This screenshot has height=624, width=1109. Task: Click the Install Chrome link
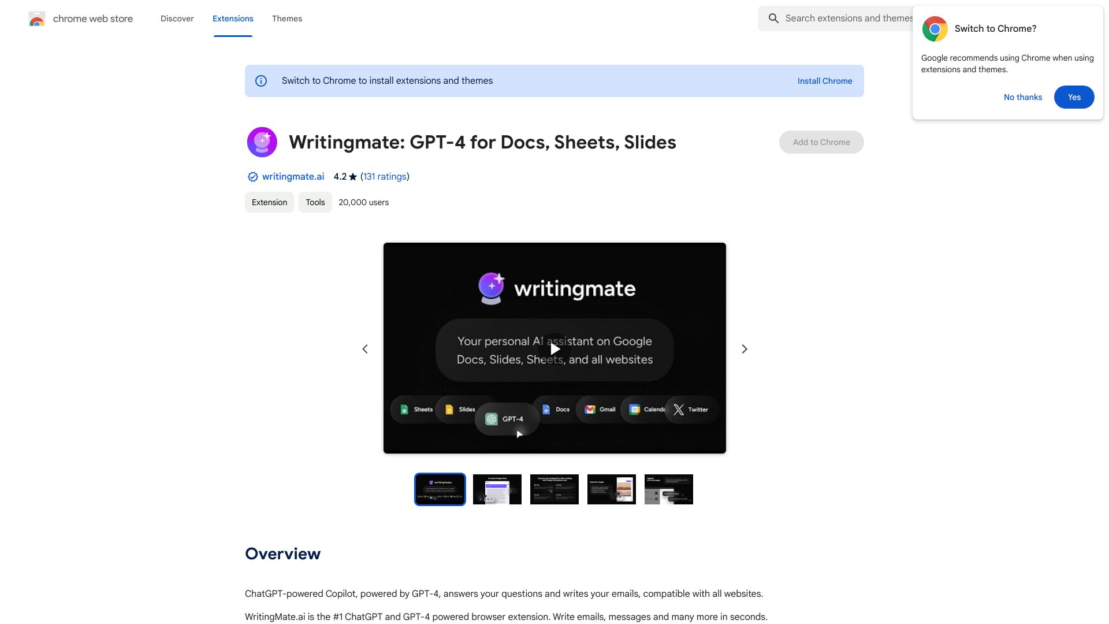click(x=825, y=81)
